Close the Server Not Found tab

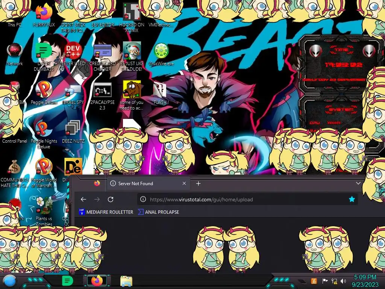184,183
